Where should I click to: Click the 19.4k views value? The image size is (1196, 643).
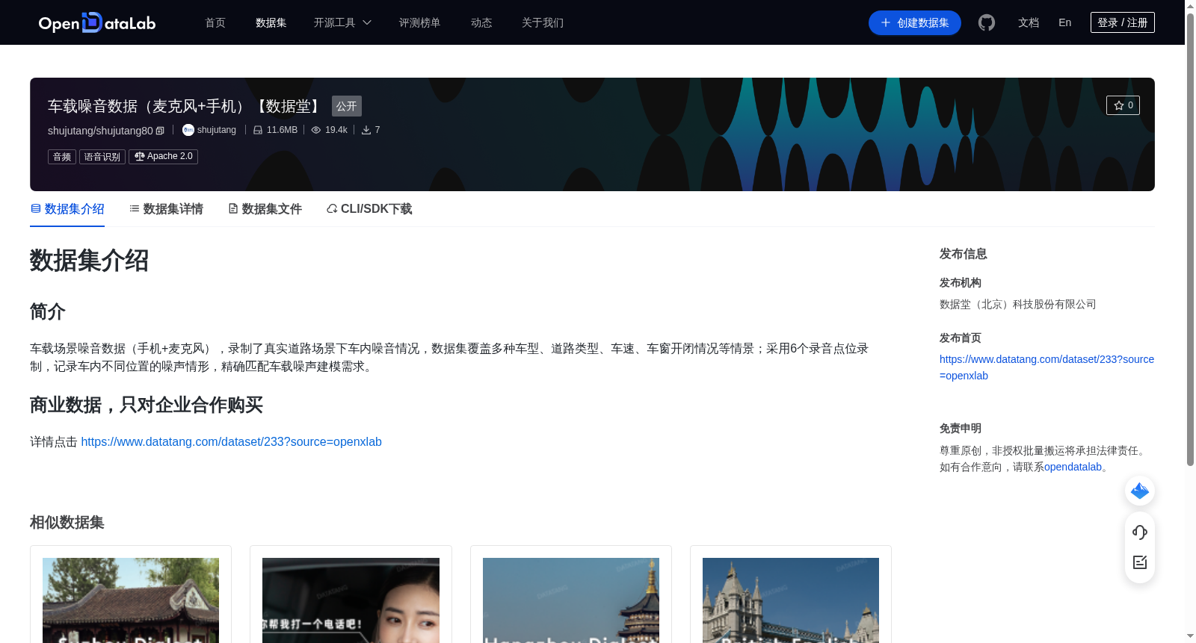pos(336,130)
